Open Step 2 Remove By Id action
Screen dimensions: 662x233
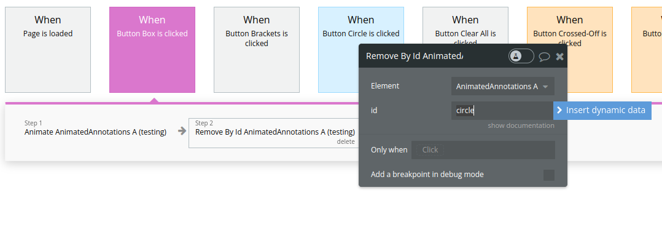tap(275, 133)
